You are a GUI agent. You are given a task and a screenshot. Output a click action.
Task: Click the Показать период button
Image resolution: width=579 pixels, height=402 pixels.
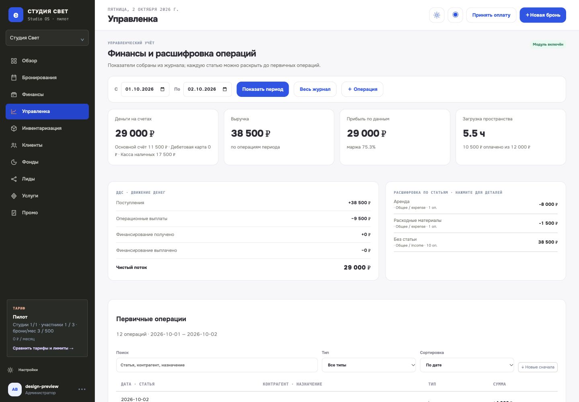(x=263, y=89)
